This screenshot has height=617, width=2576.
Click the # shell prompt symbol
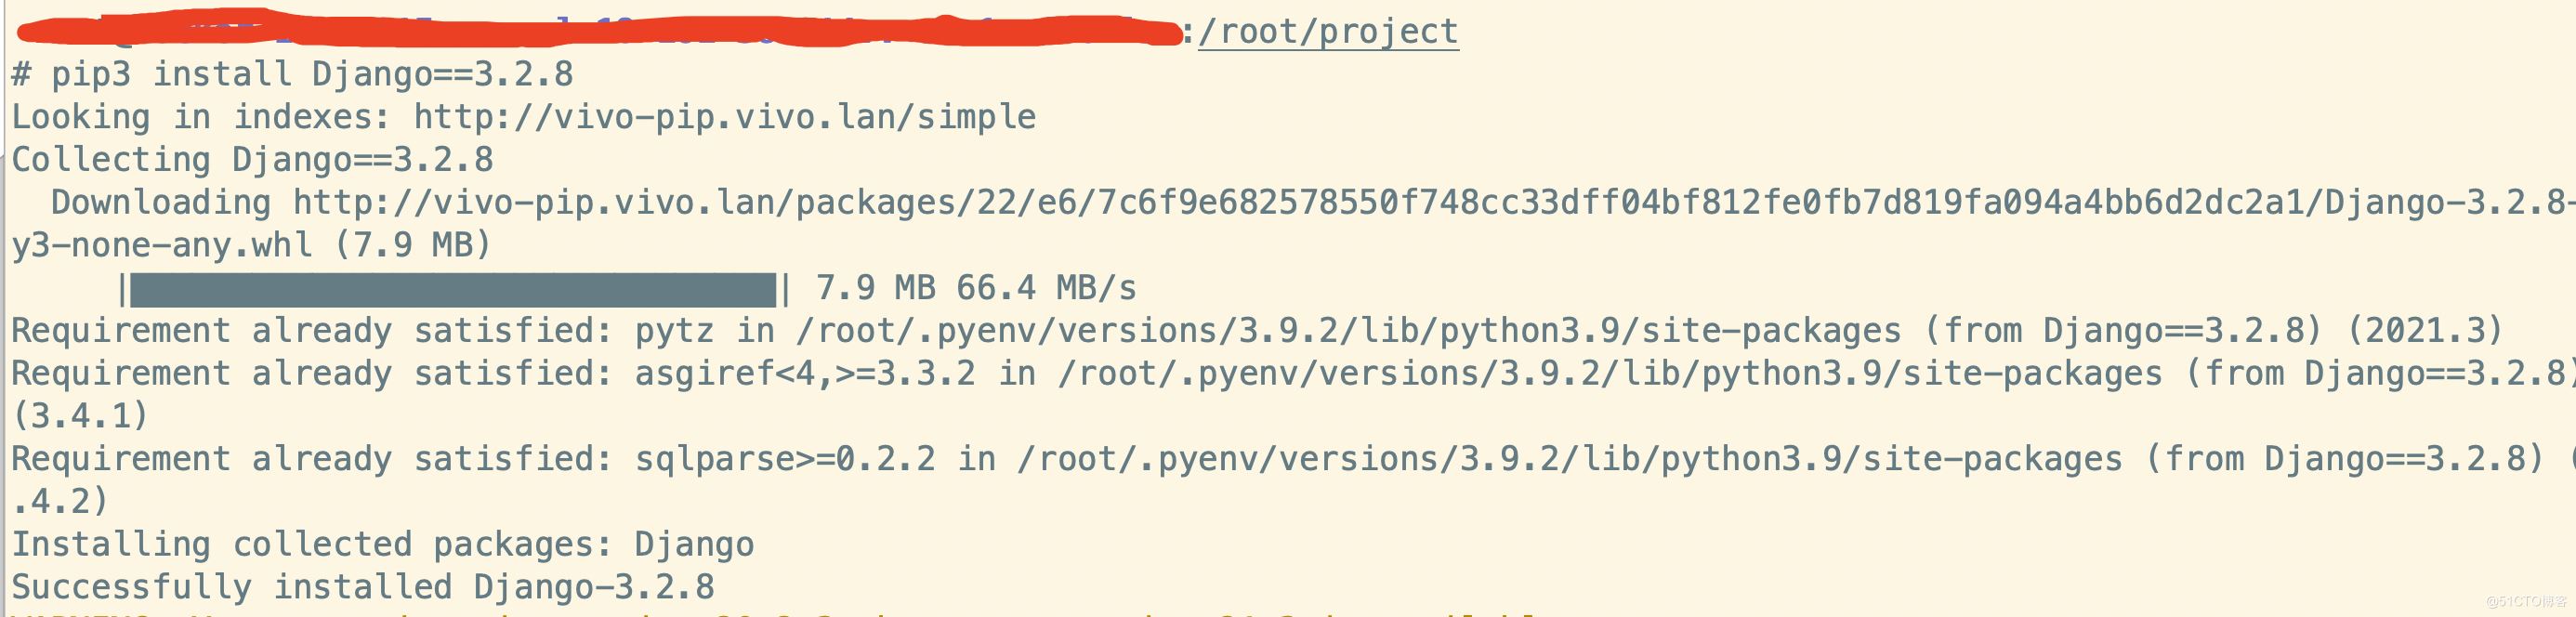(x=21, y=74)
